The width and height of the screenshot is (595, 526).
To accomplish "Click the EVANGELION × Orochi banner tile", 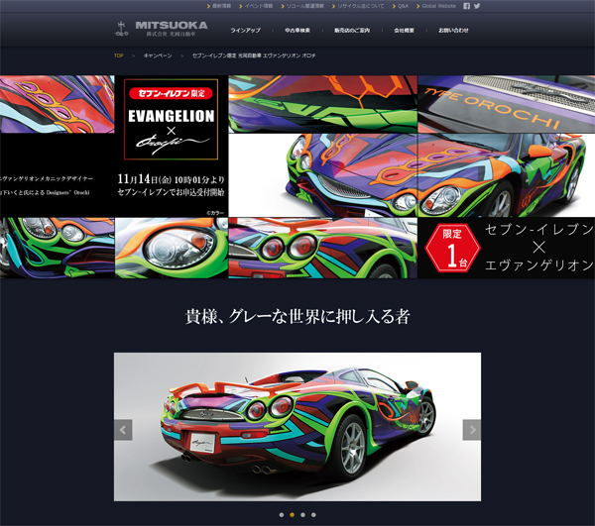I will pos(172,119).
